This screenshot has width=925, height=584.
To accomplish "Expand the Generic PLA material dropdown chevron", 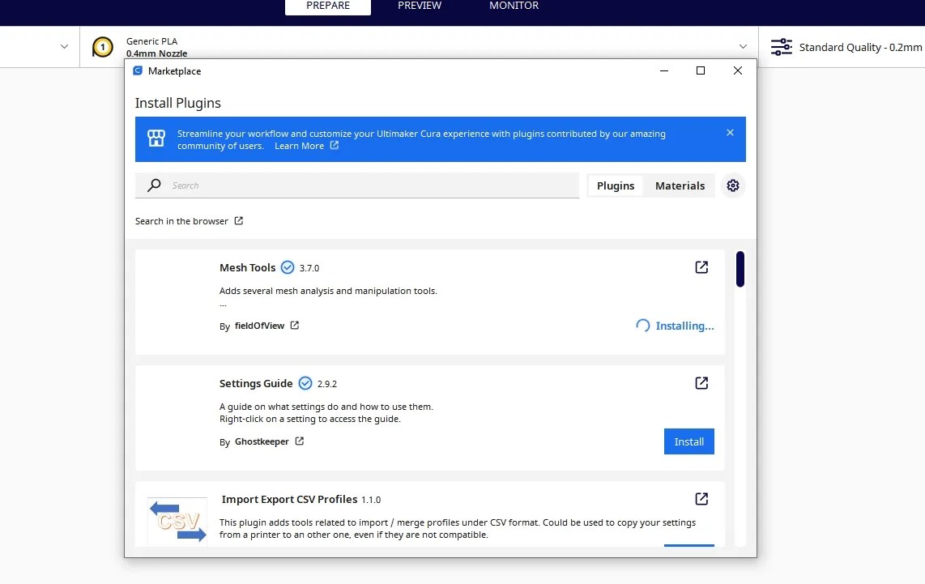I will point(743,47).
